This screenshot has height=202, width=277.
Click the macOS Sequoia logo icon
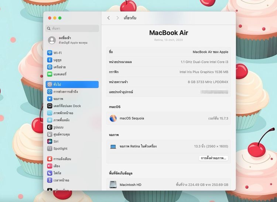(113, 118)
